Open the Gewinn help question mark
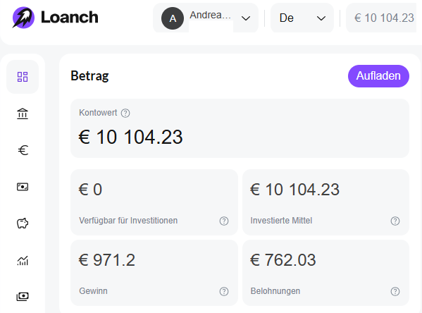Screen dimensions: 422x313 coord(224,291)
